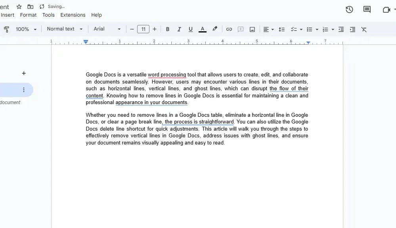
Task: Open the Arial font dropdown
Action: (x=107, y=29)
